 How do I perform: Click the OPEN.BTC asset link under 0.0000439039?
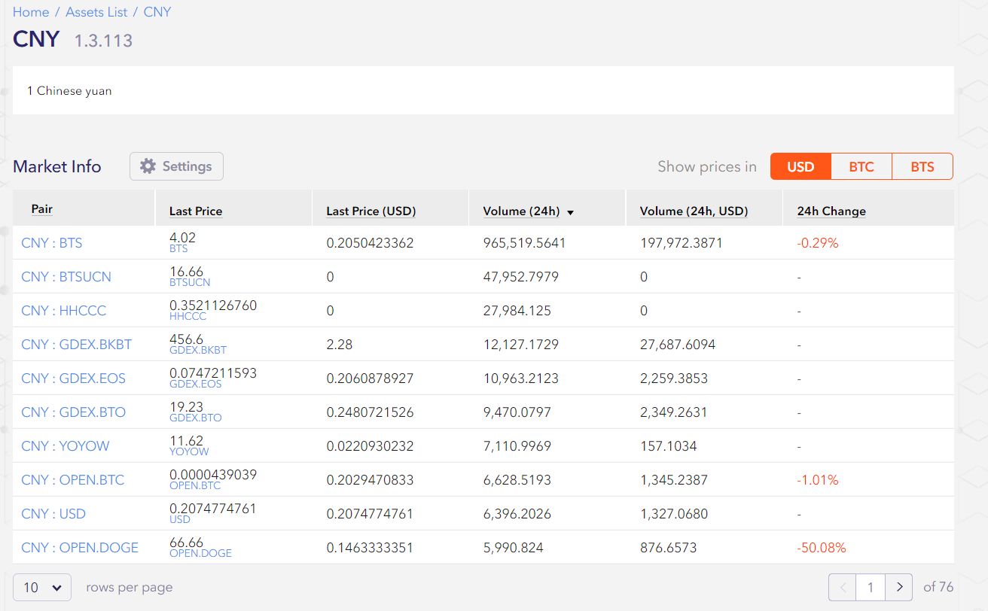click(x=195, y=485)
